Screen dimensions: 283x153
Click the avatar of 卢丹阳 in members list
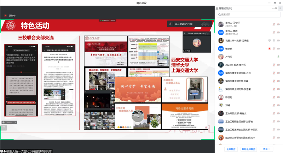pos(221,57)
